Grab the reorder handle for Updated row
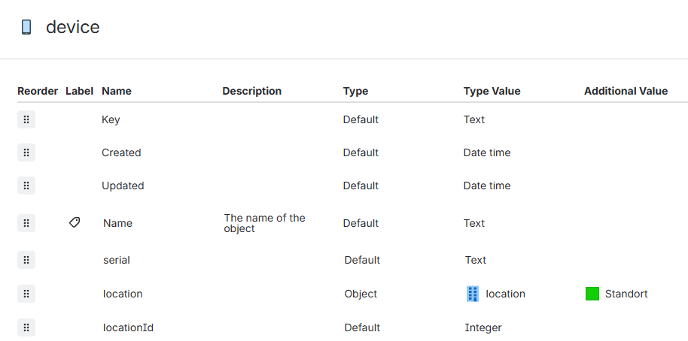 [26, 186]
